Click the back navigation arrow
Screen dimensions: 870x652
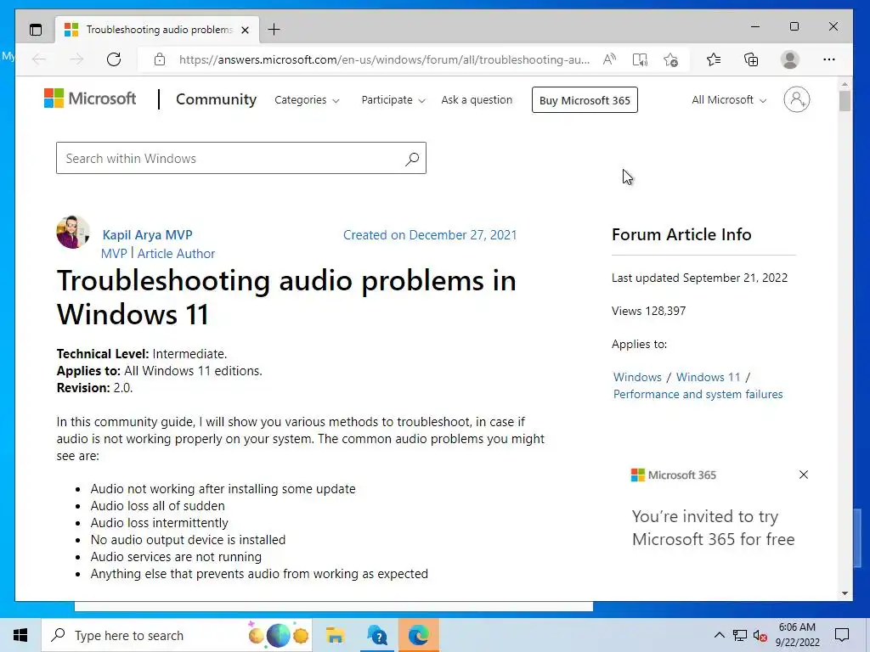tap(39, 59)
